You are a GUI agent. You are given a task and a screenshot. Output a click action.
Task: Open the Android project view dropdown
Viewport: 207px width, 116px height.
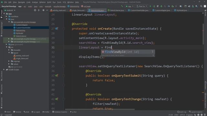pos(10,10)
